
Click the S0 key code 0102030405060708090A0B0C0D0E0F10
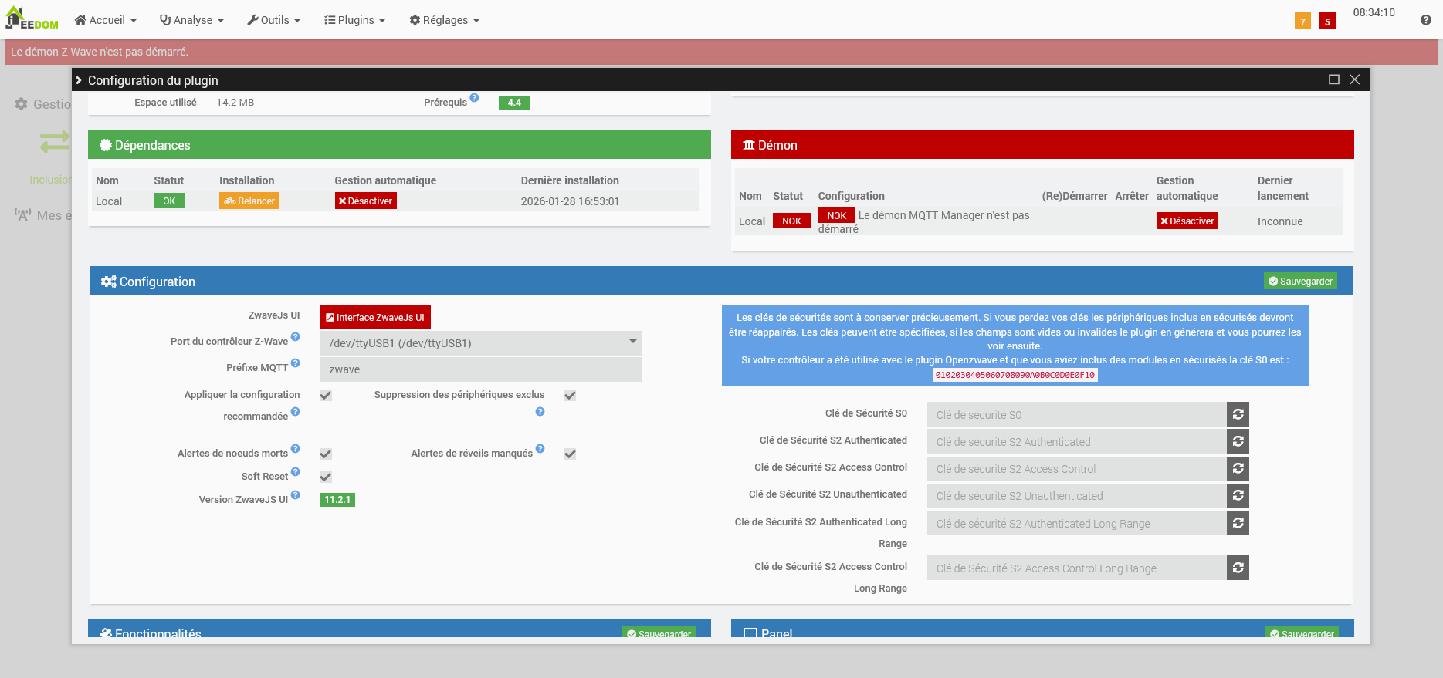(x=1015, y=375)
